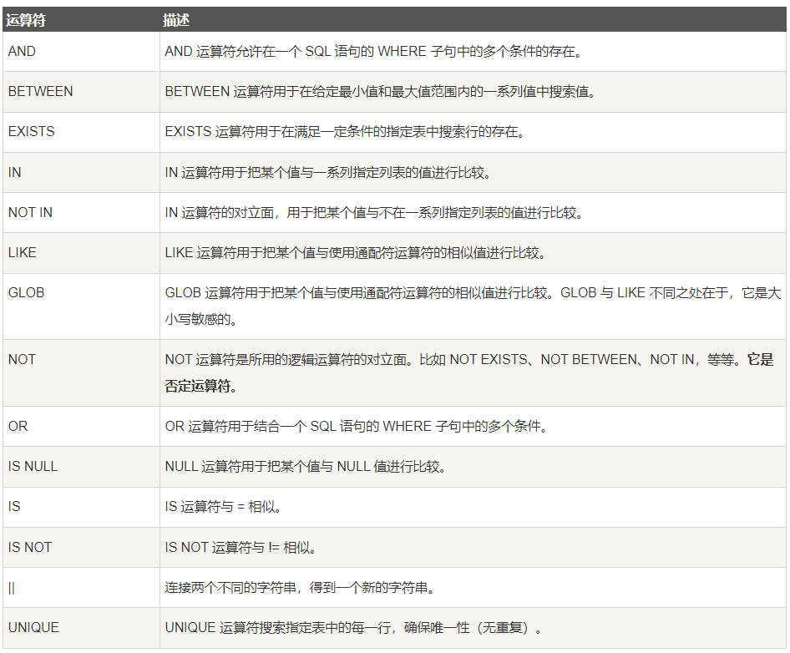Select the AND operator cell
The width and height of the screenshot is (790, 653).
tap(81, 52)
